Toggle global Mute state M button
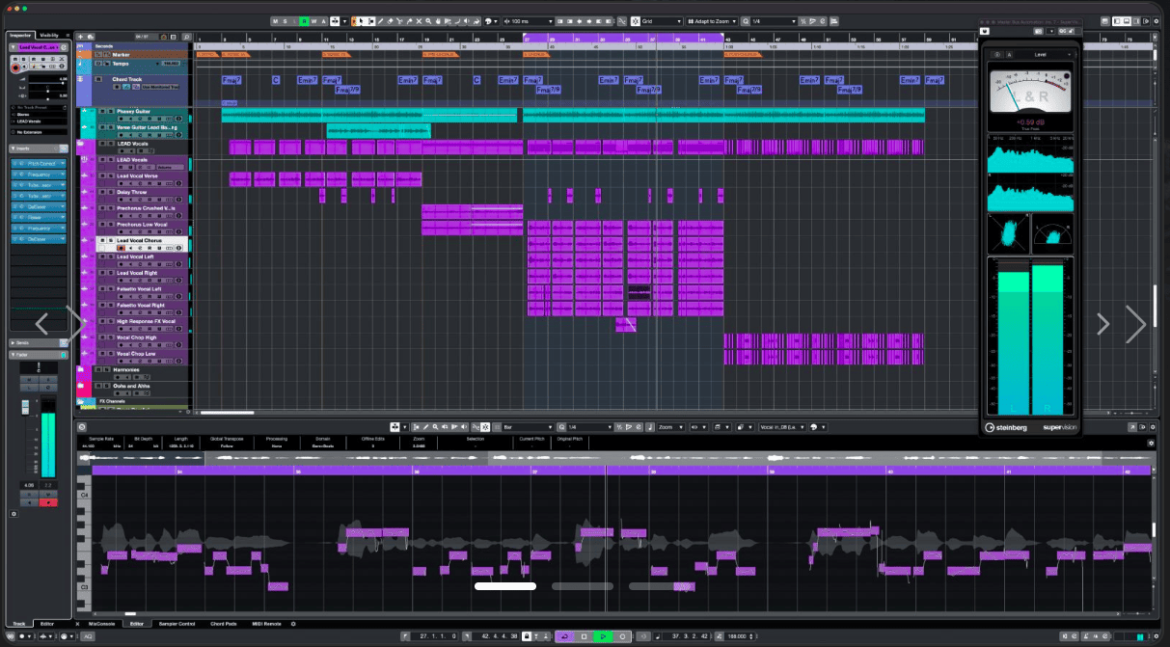Screen dimensions: 1170x647 coord(275,20)
